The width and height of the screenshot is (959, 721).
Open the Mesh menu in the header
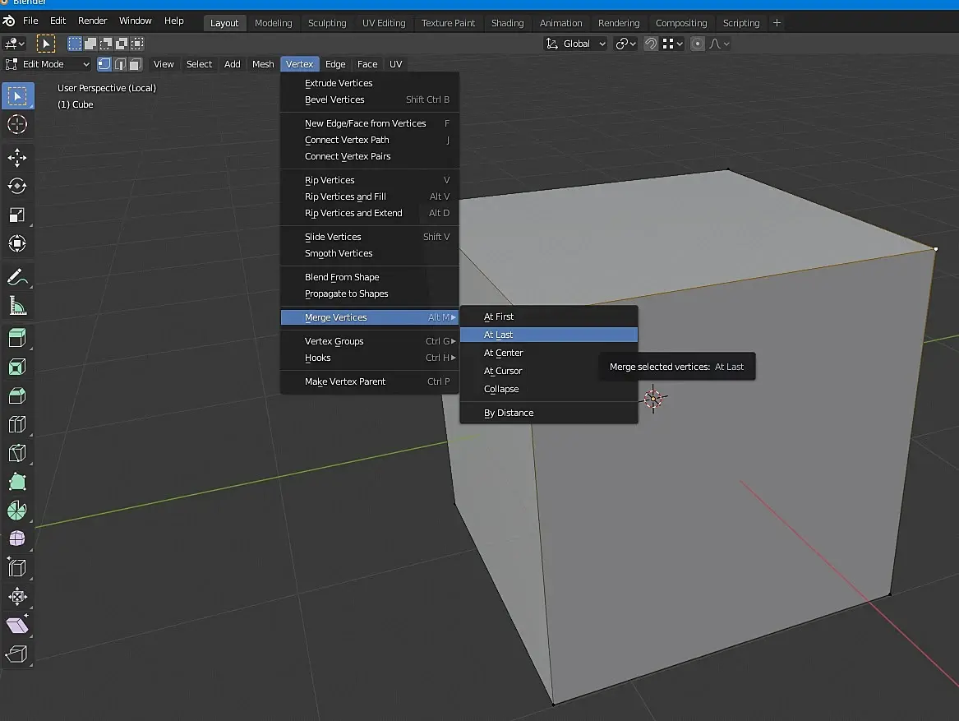coord(263,64)
